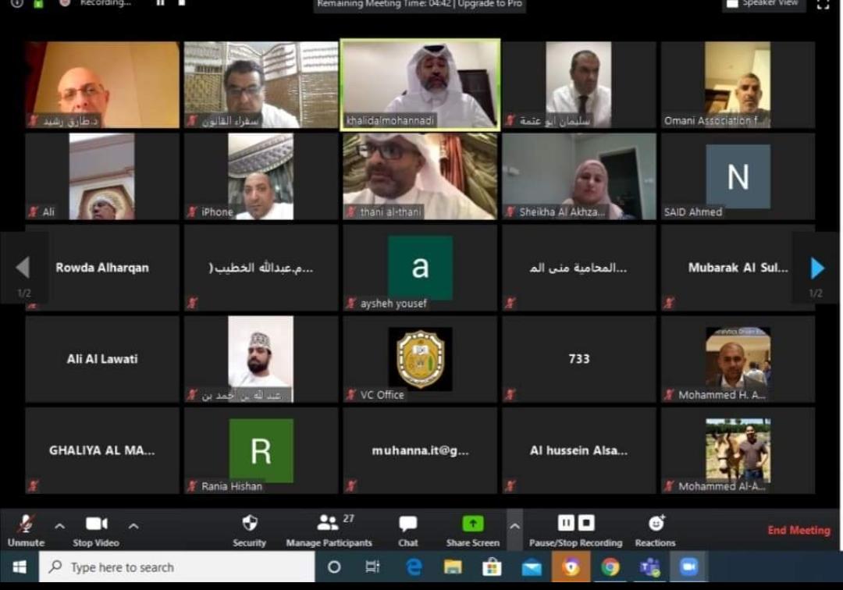The width and height of the screenshot is (843, 590).
Task: Switch to Speaker View
Action: click(x=762, y=4)
